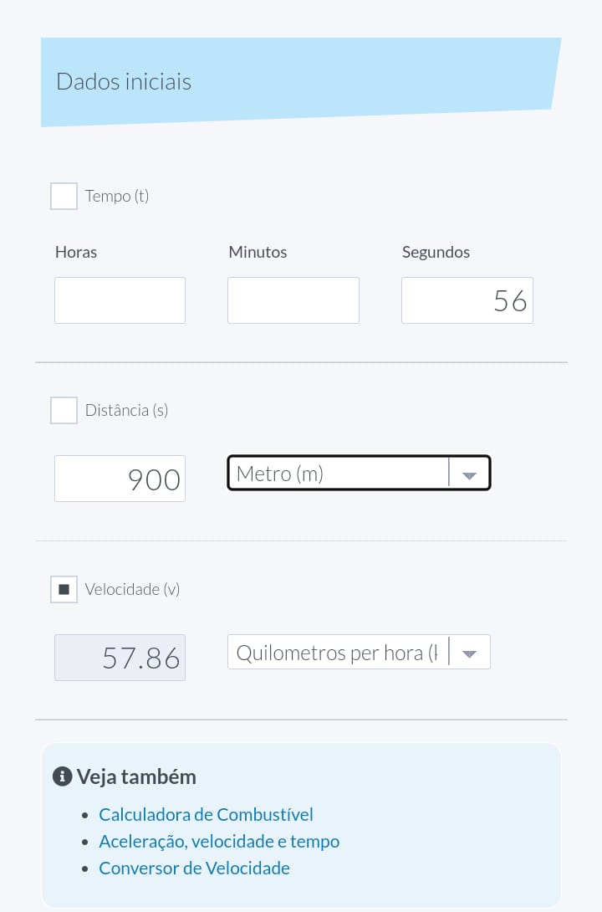Image resolution: width=602 pixels, height=912 pixels.
Task: Open Conversor de Velocidade link
Action: 194,868
